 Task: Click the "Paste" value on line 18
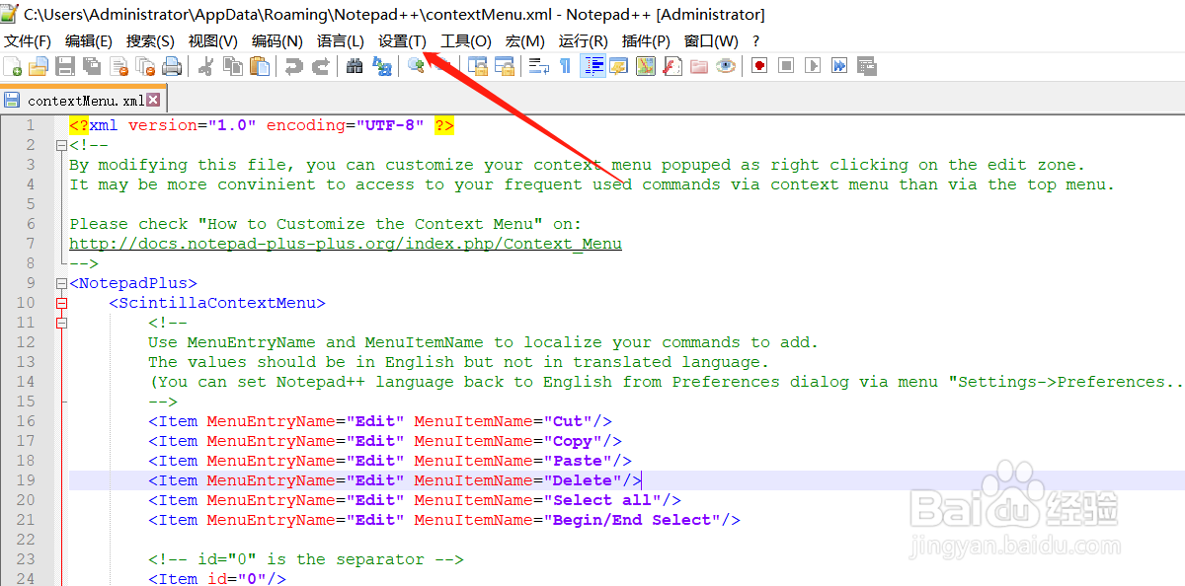(578, 461)
